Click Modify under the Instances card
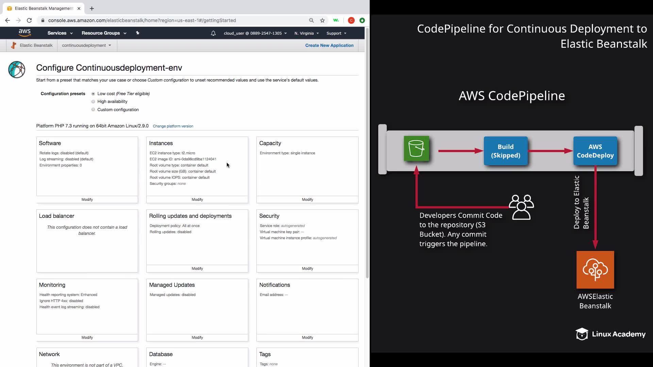This screenshot has width=653, height=367. 197,200
